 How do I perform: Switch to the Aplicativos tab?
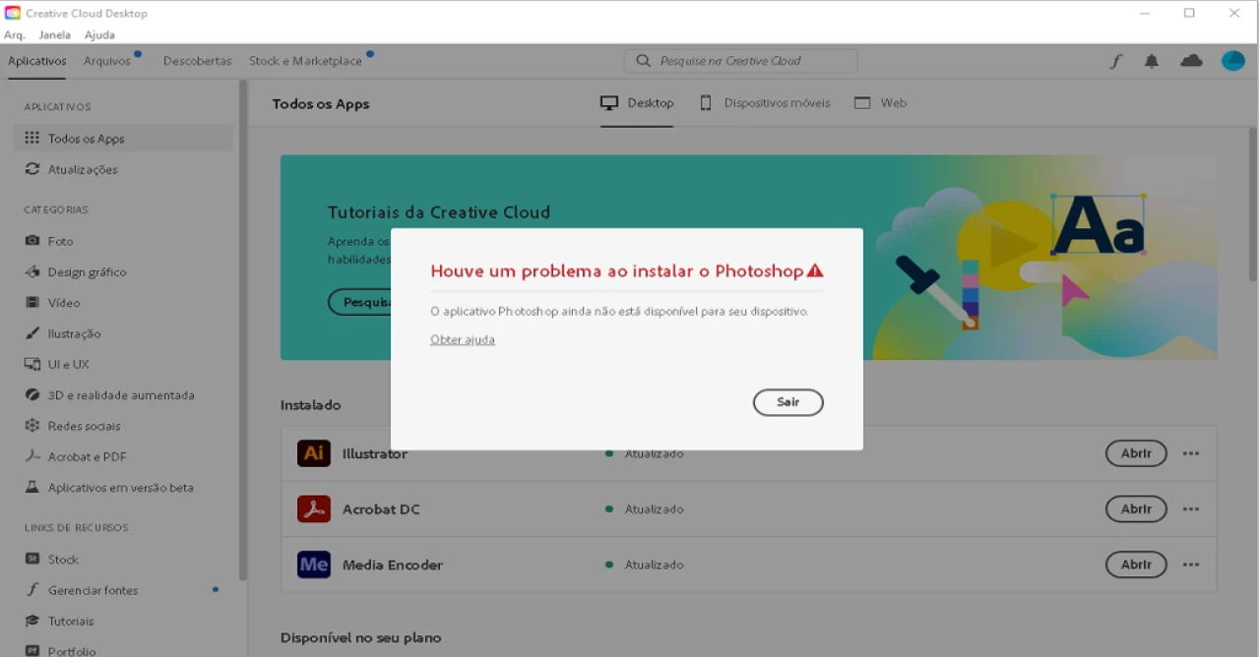point(37,61)
